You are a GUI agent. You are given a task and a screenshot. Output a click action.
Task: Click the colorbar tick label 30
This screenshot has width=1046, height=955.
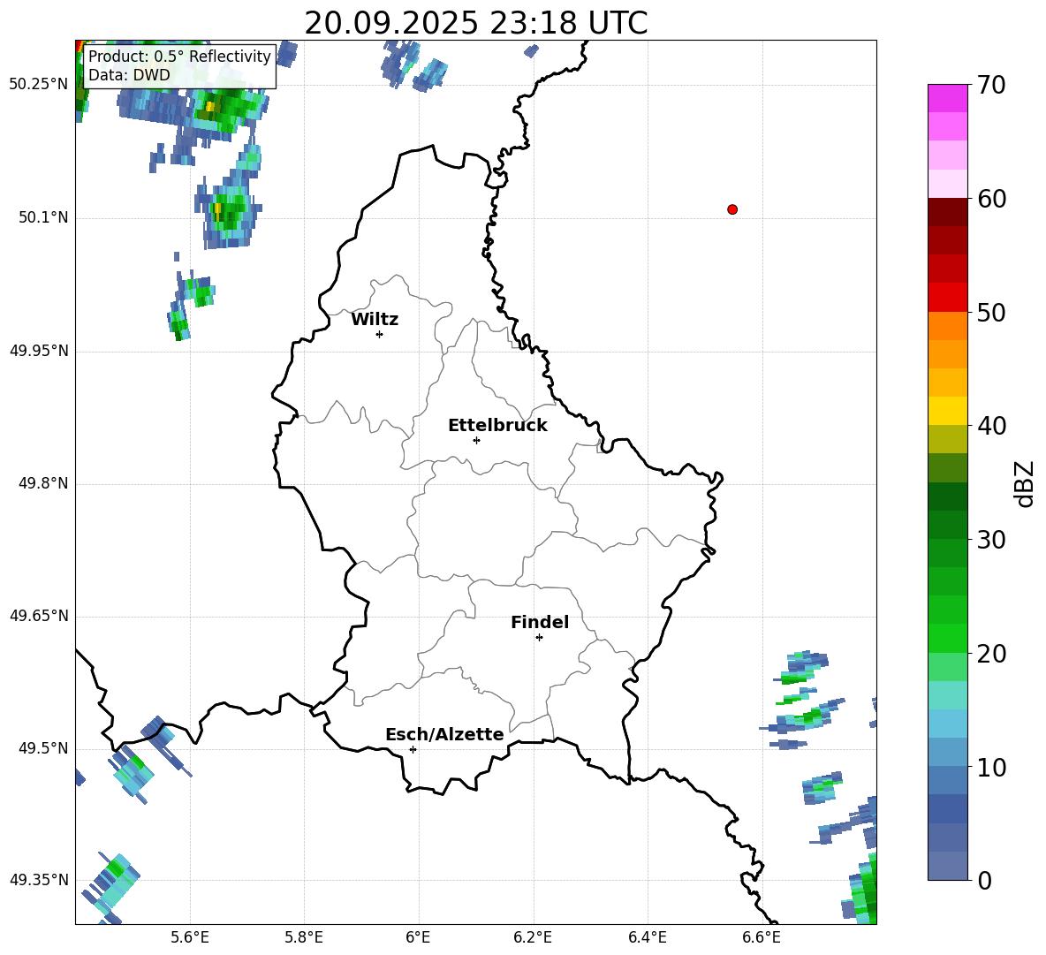coord(991,540)
